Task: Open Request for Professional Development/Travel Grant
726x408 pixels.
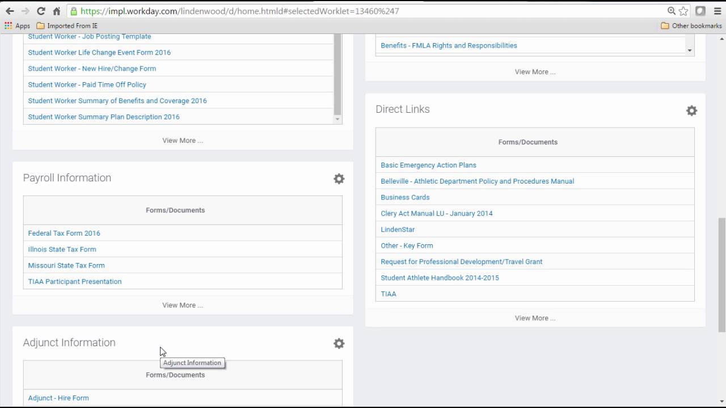Action: 461,262
